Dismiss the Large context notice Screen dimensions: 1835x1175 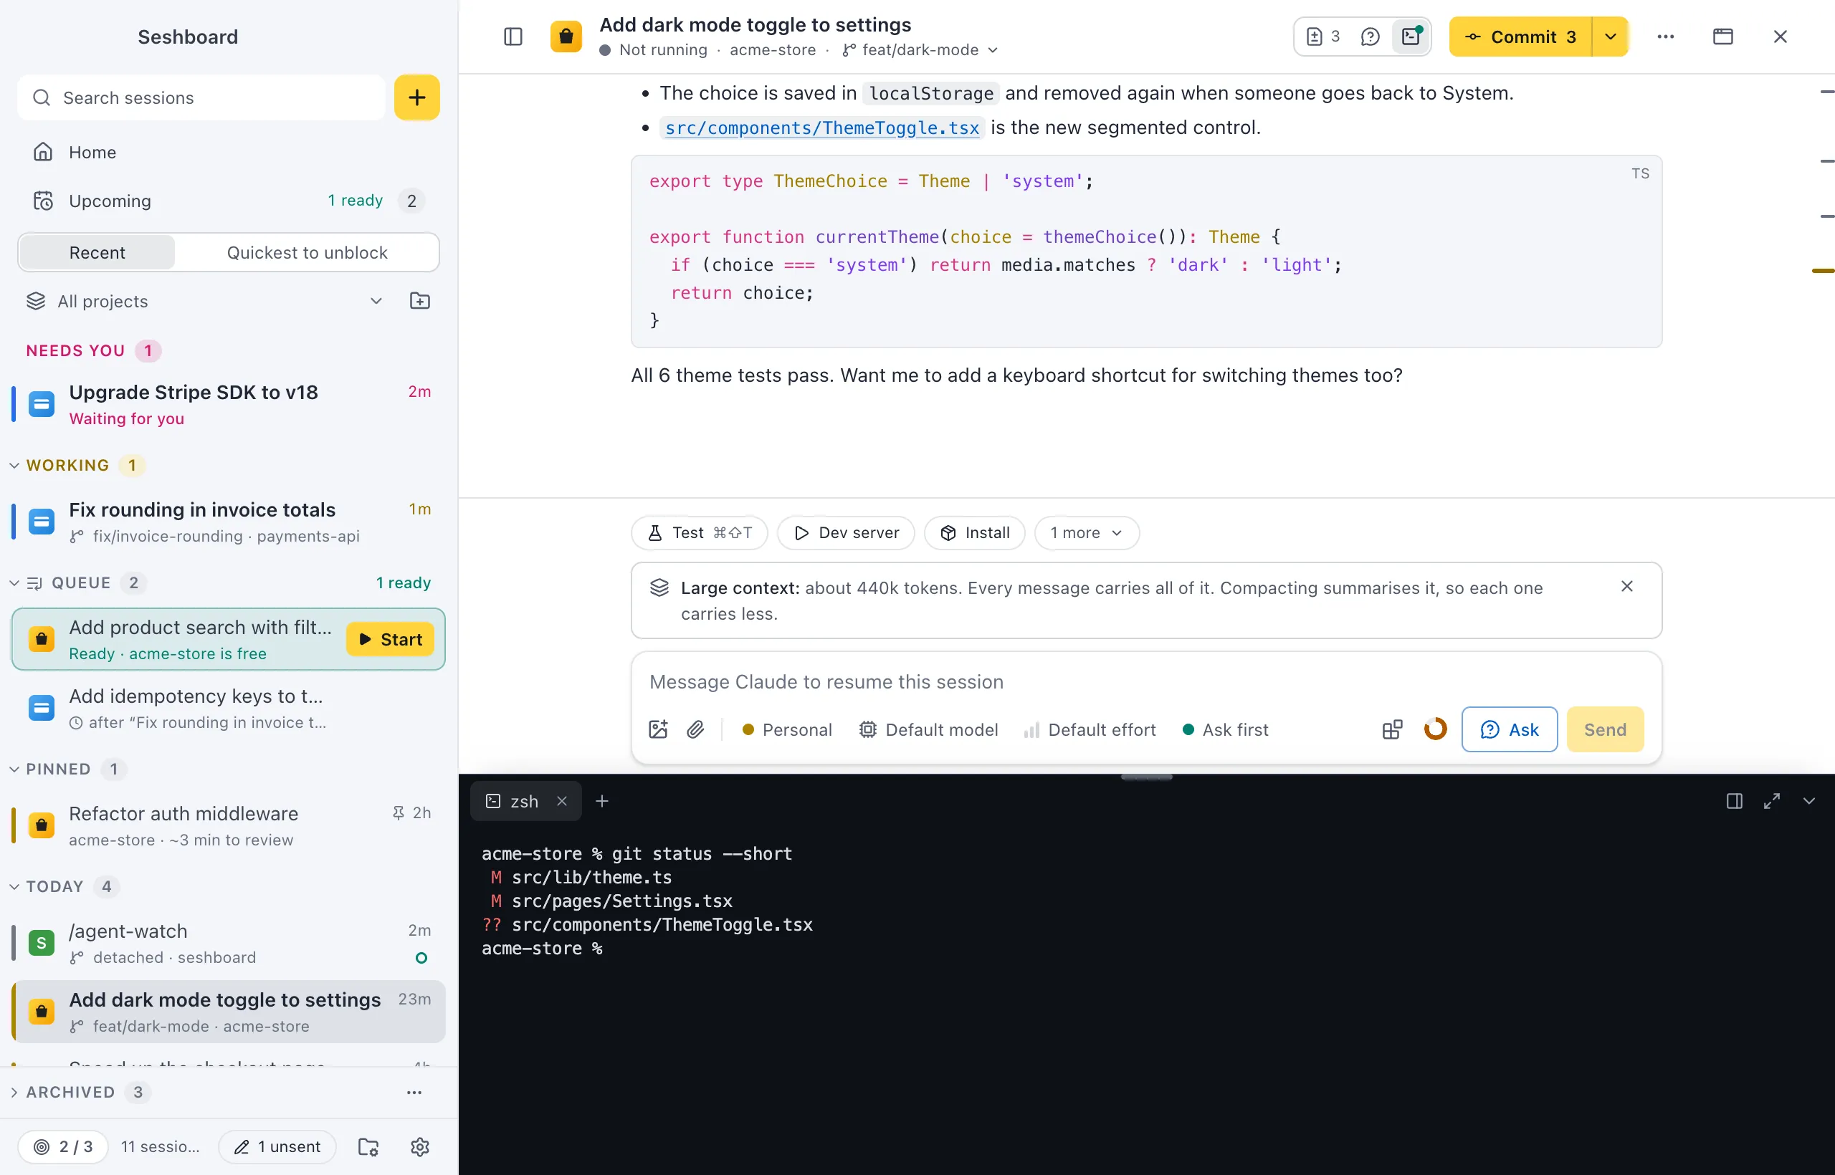pyautogui.click(x=1626, y=586)
